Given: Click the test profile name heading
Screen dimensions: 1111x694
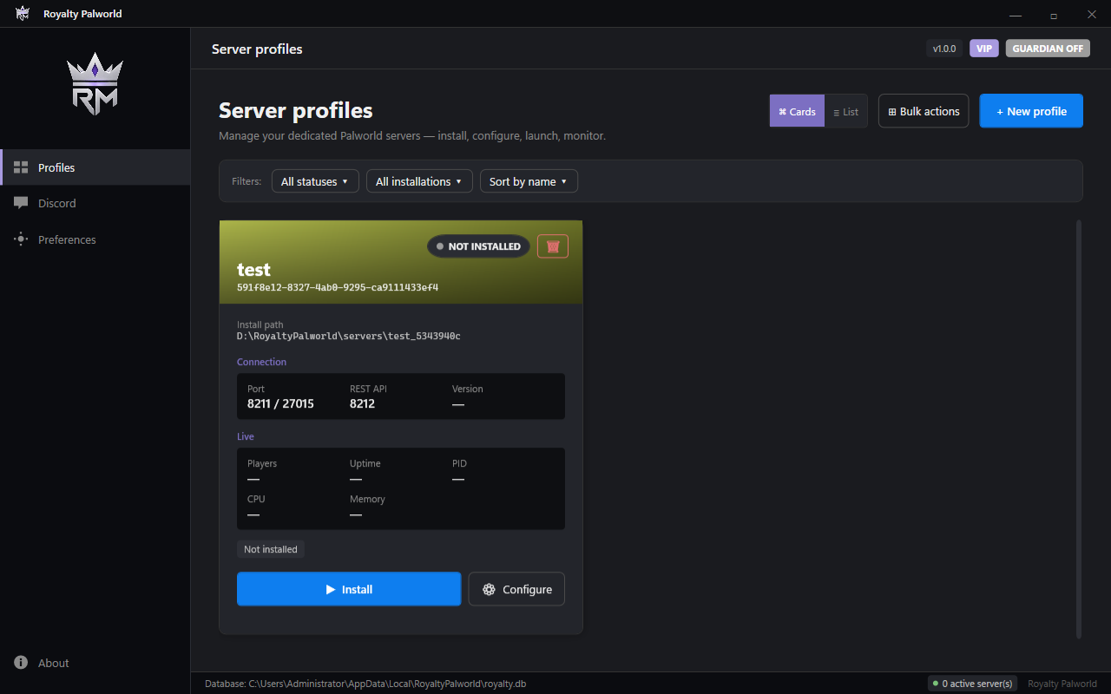Looking at the screenshot, I should pos(253,269).
